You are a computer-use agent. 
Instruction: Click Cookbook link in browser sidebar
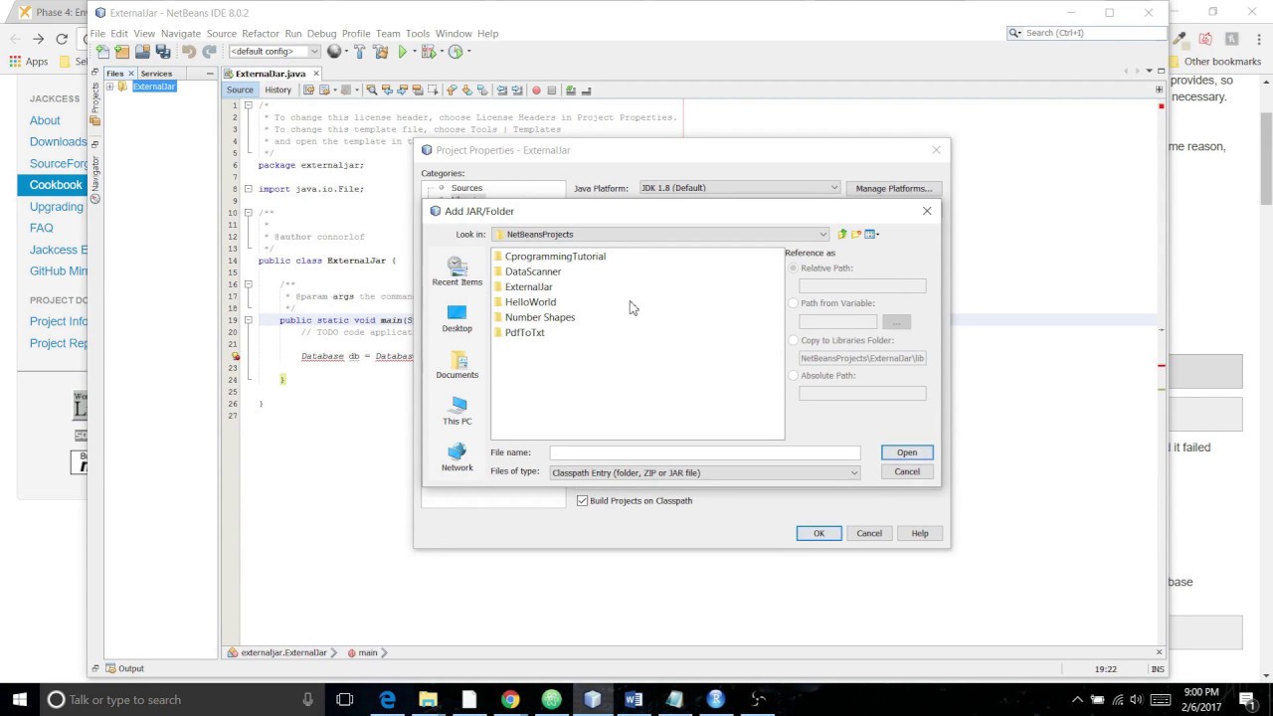(56, 185)
